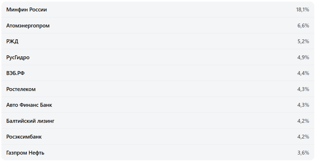The width and height of the screenshot is (316, 161).
Task: Click Авто Финанс Банк's 4,3% value
Action: (303, 105)
